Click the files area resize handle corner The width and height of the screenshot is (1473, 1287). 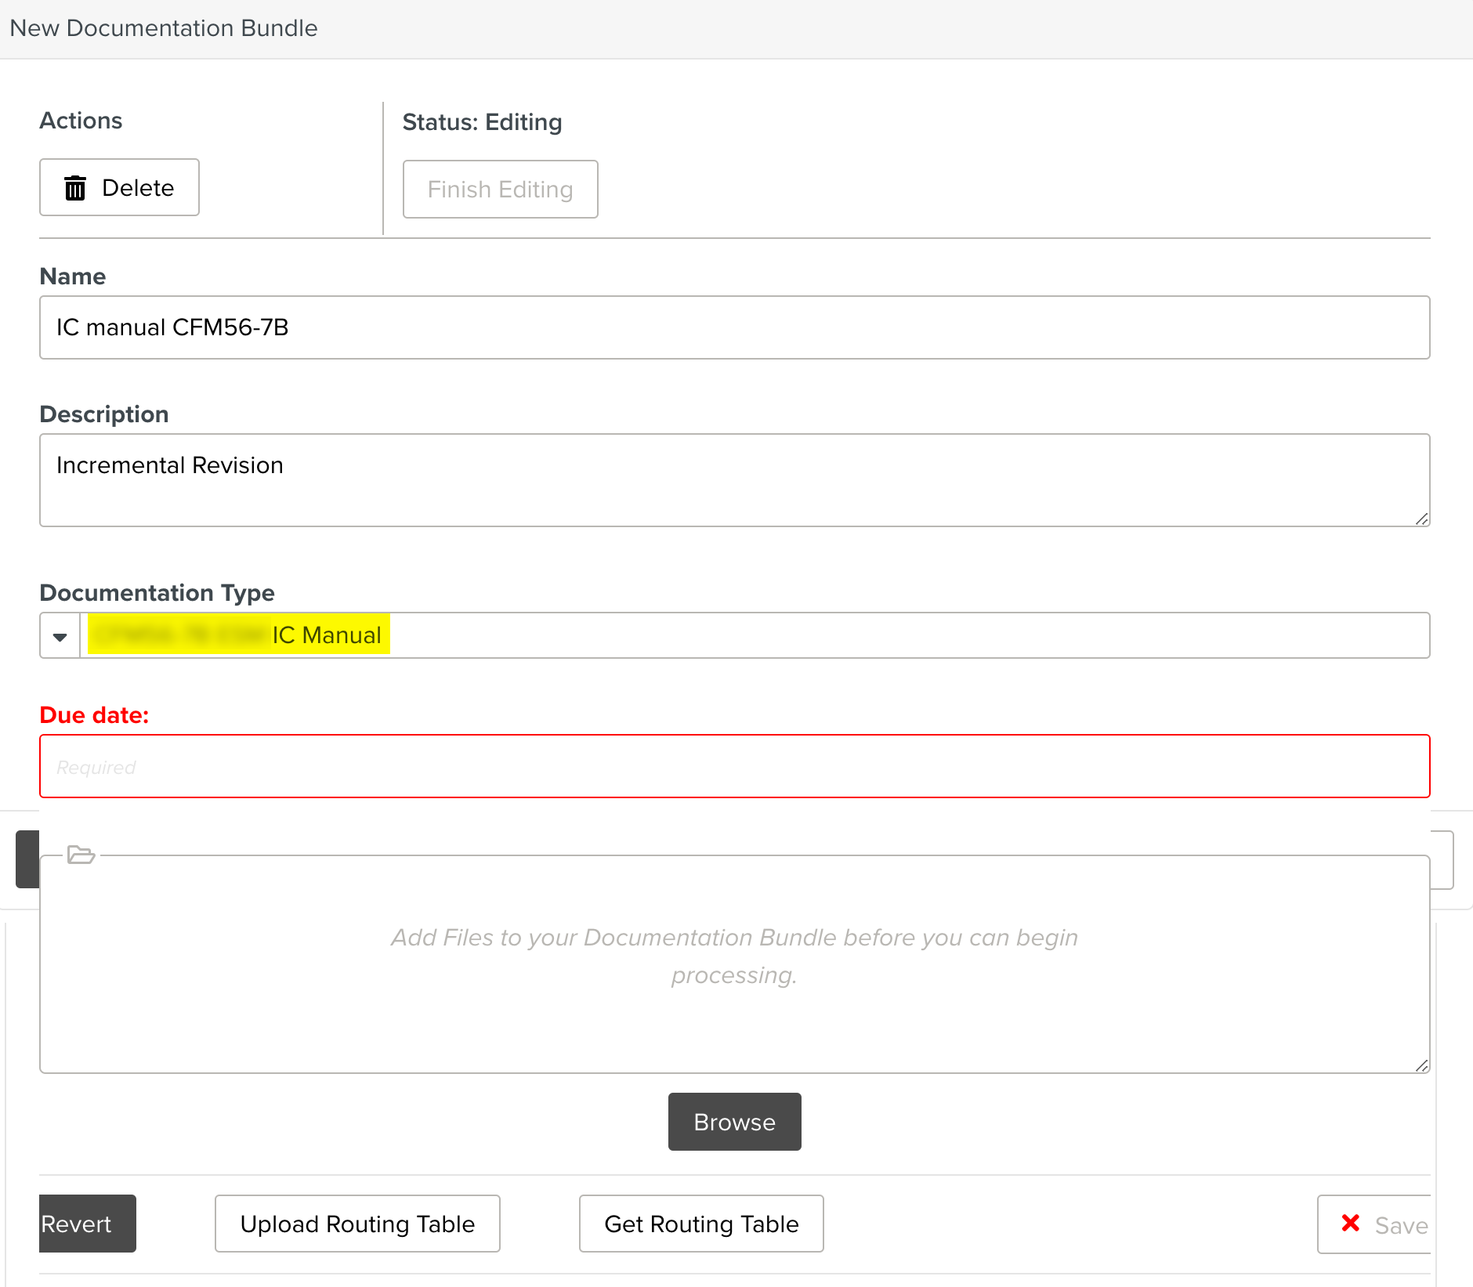tap(1421, 1065)
